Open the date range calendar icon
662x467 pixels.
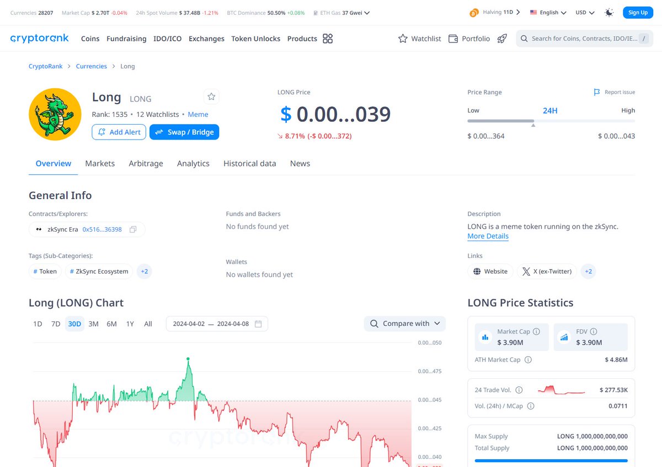pyautogui.click(x=258, y=324)
